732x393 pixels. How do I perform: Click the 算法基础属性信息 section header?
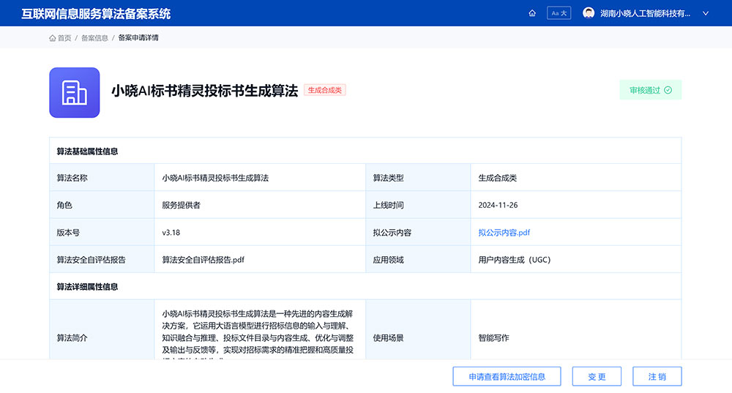click(87, 151)
